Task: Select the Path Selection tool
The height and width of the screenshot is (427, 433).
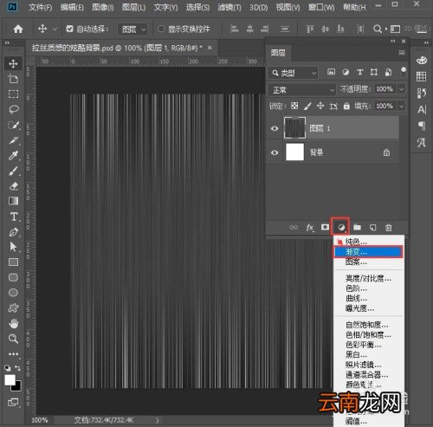Action: (13, 247)
